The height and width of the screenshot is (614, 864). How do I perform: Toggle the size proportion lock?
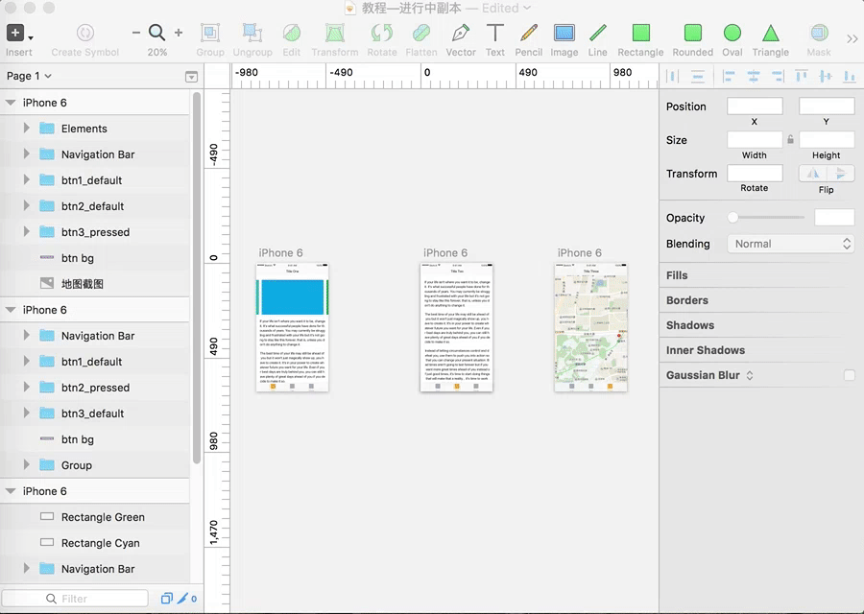coord(790,139)
